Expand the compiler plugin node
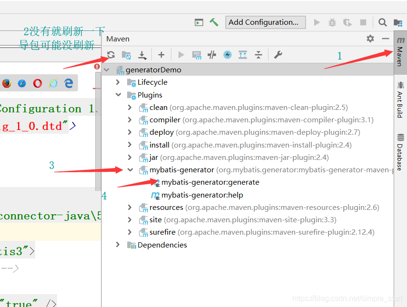 [x=130, y=119]
